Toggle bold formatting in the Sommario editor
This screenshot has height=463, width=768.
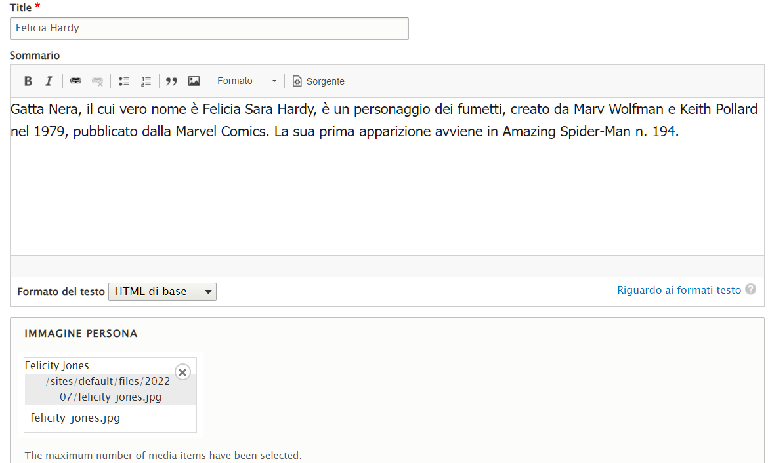pyautogui.click(x=28, y=81)
